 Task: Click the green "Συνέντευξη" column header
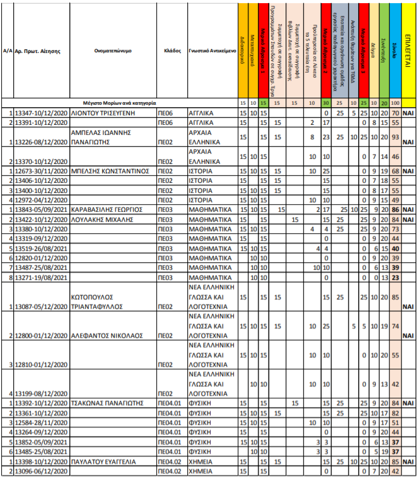384,51
